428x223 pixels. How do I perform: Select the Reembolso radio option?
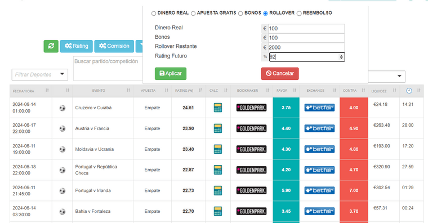[299, 14]
